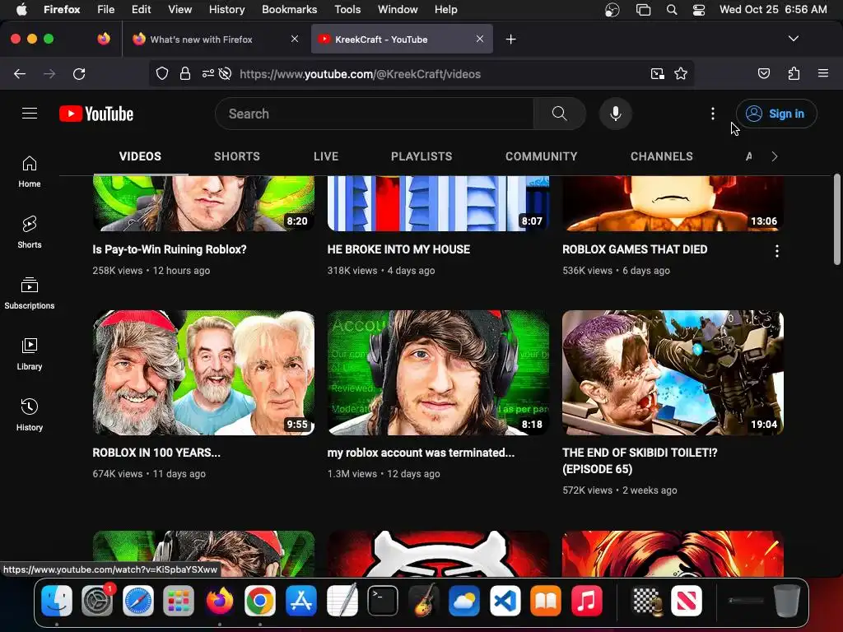843x632 pixels.
Task: Play the 19:04 Skibidi Toilet thumbnail
Action: coord(673,373)
